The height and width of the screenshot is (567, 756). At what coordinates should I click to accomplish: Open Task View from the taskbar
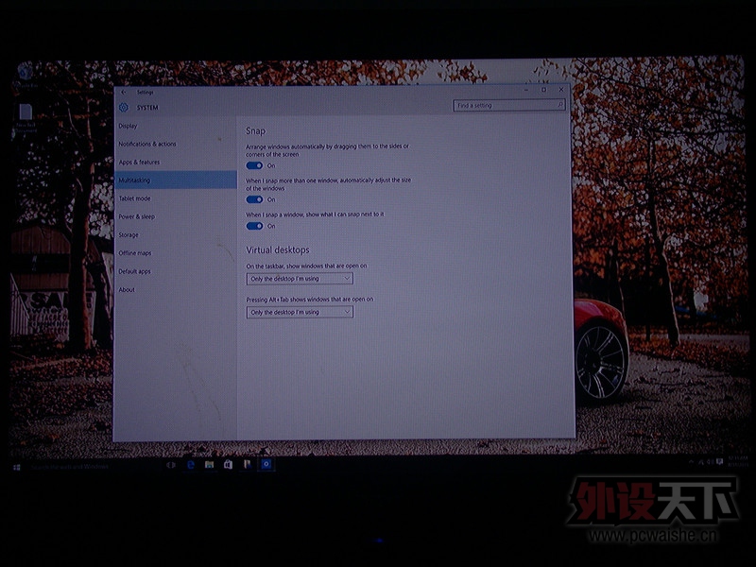(171, 465)
